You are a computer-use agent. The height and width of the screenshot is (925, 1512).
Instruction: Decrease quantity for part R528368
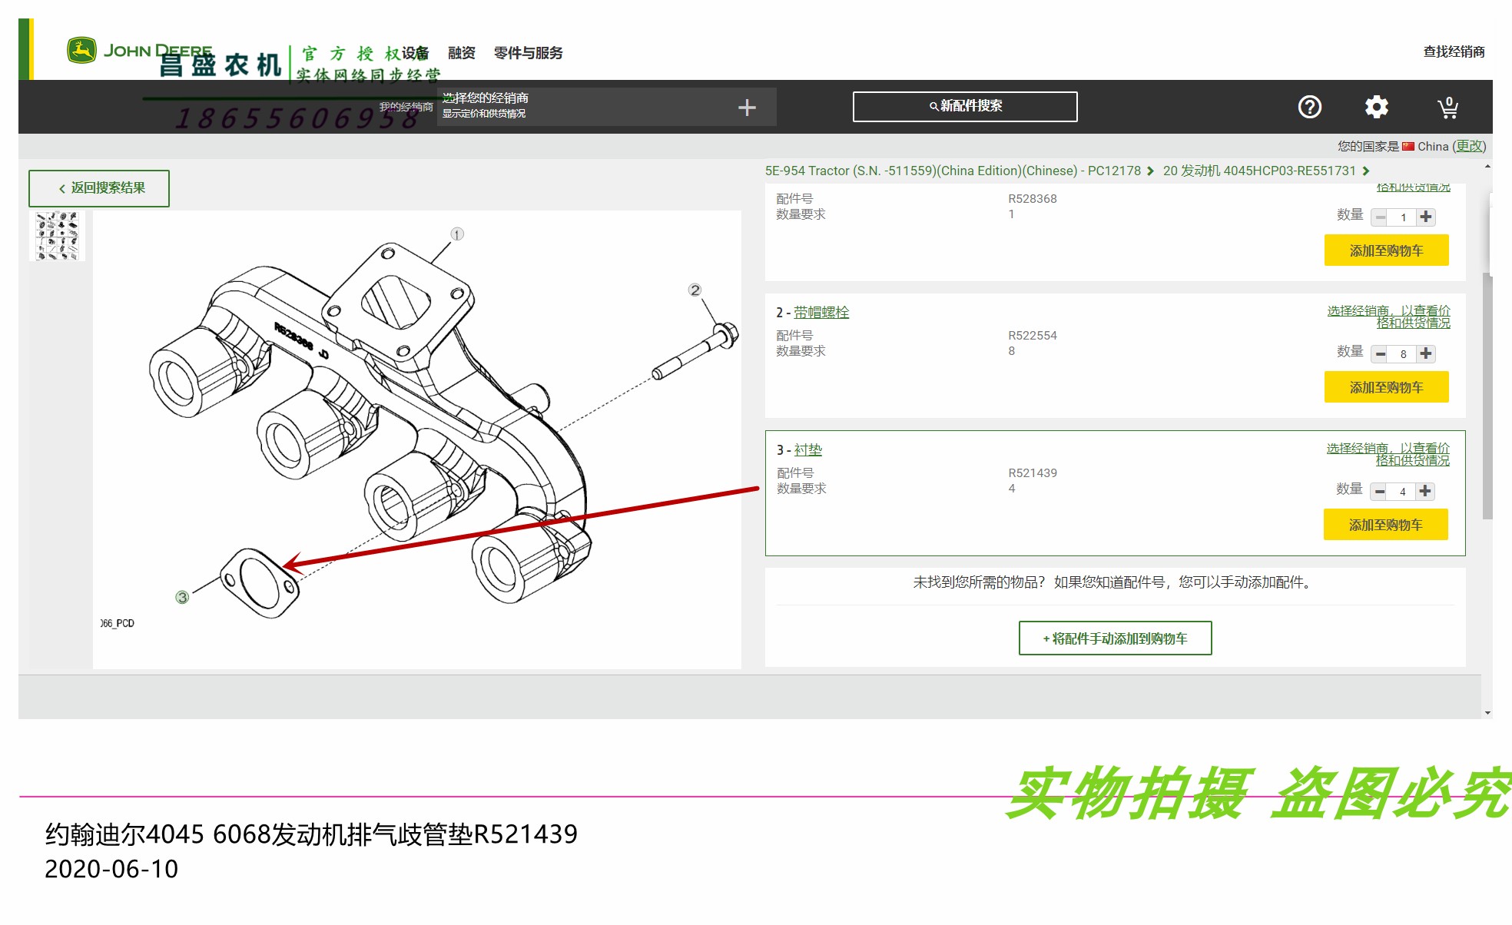1381,217
